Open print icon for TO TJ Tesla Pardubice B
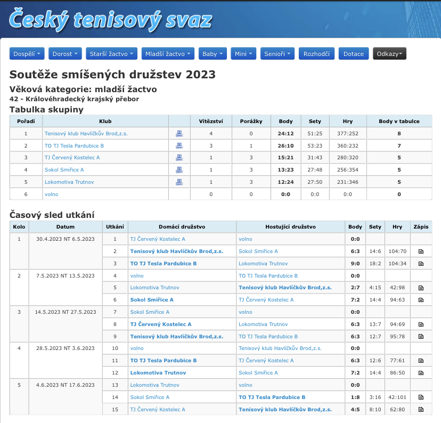This screenshot has height=423, width=441. [179, 145]
